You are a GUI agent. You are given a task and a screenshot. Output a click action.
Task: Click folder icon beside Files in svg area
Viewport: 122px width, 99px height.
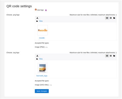tap(37, 59)
